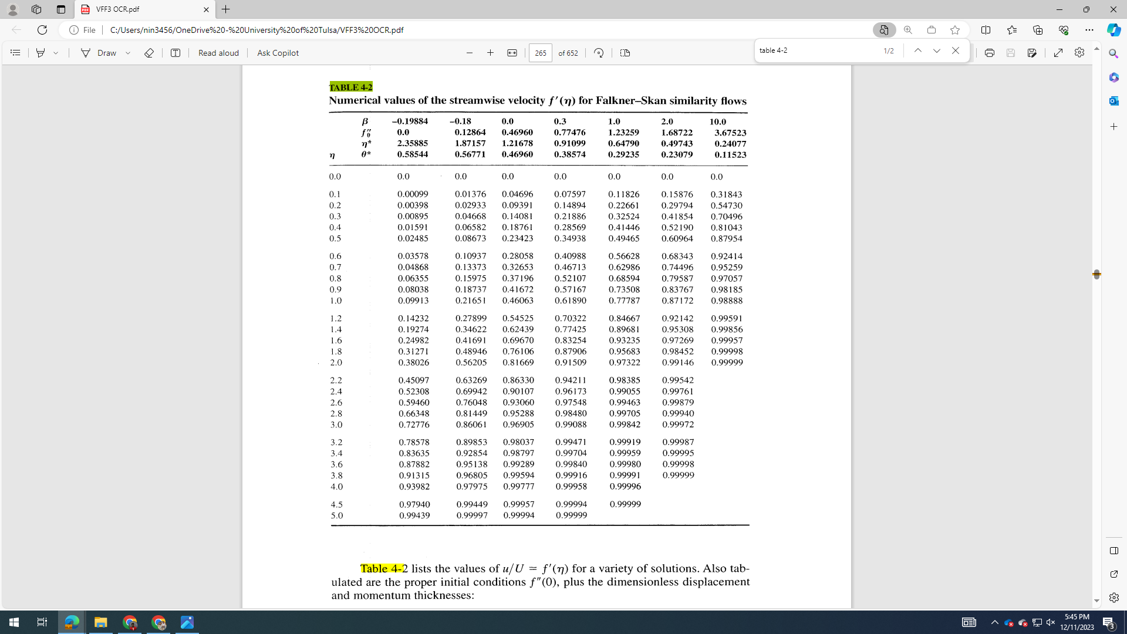
Task: Click Read aloud
Action: (x=218, y=53)
